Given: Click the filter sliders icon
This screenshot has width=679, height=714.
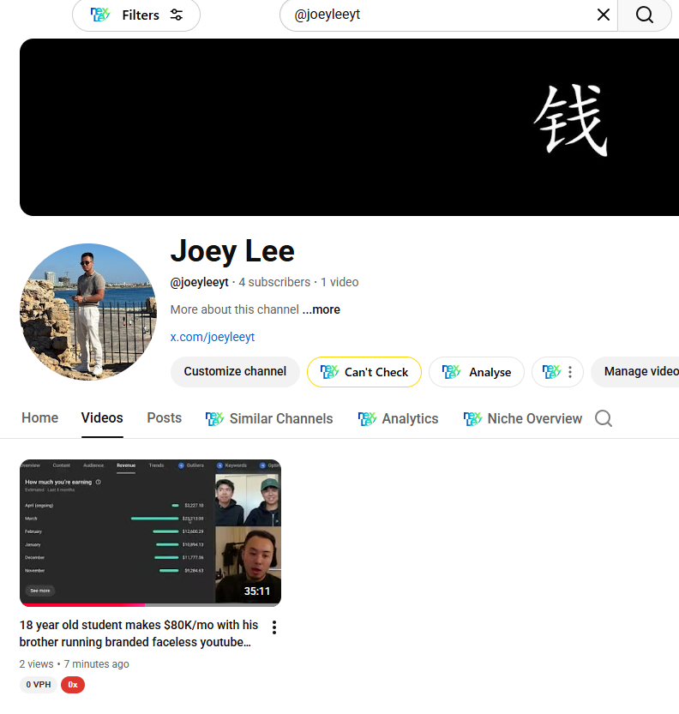Looking at the screenshot, I should click(177, 15).
